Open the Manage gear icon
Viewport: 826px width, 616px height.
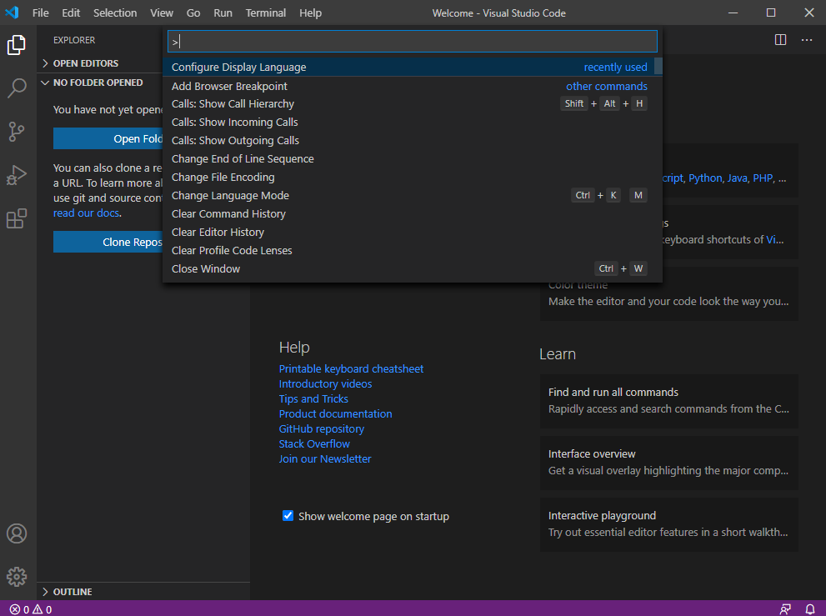17,577
